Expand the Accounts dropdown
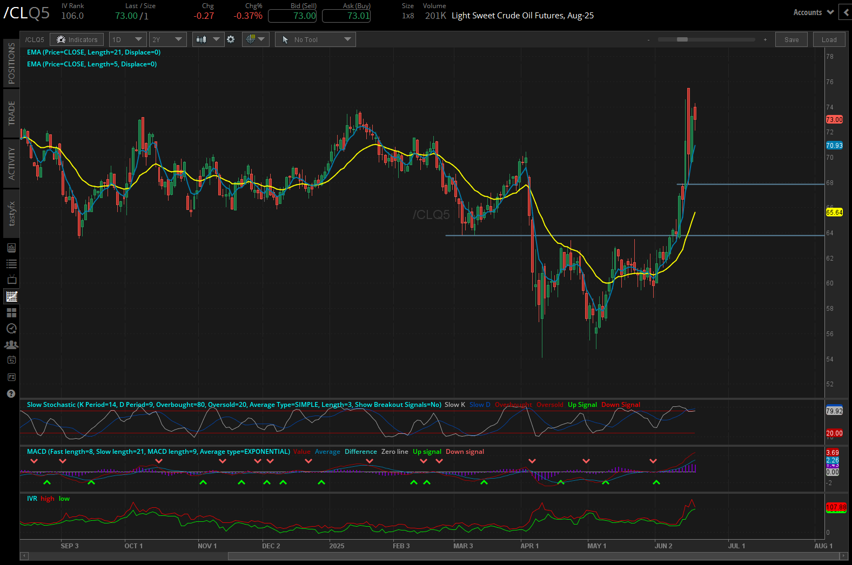 coord(813,12)
